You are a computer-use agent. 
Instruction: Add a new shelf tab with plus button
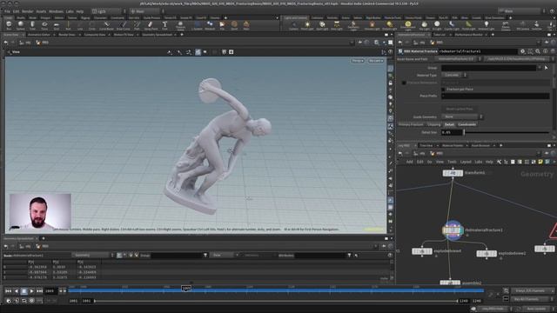[225, 17]
